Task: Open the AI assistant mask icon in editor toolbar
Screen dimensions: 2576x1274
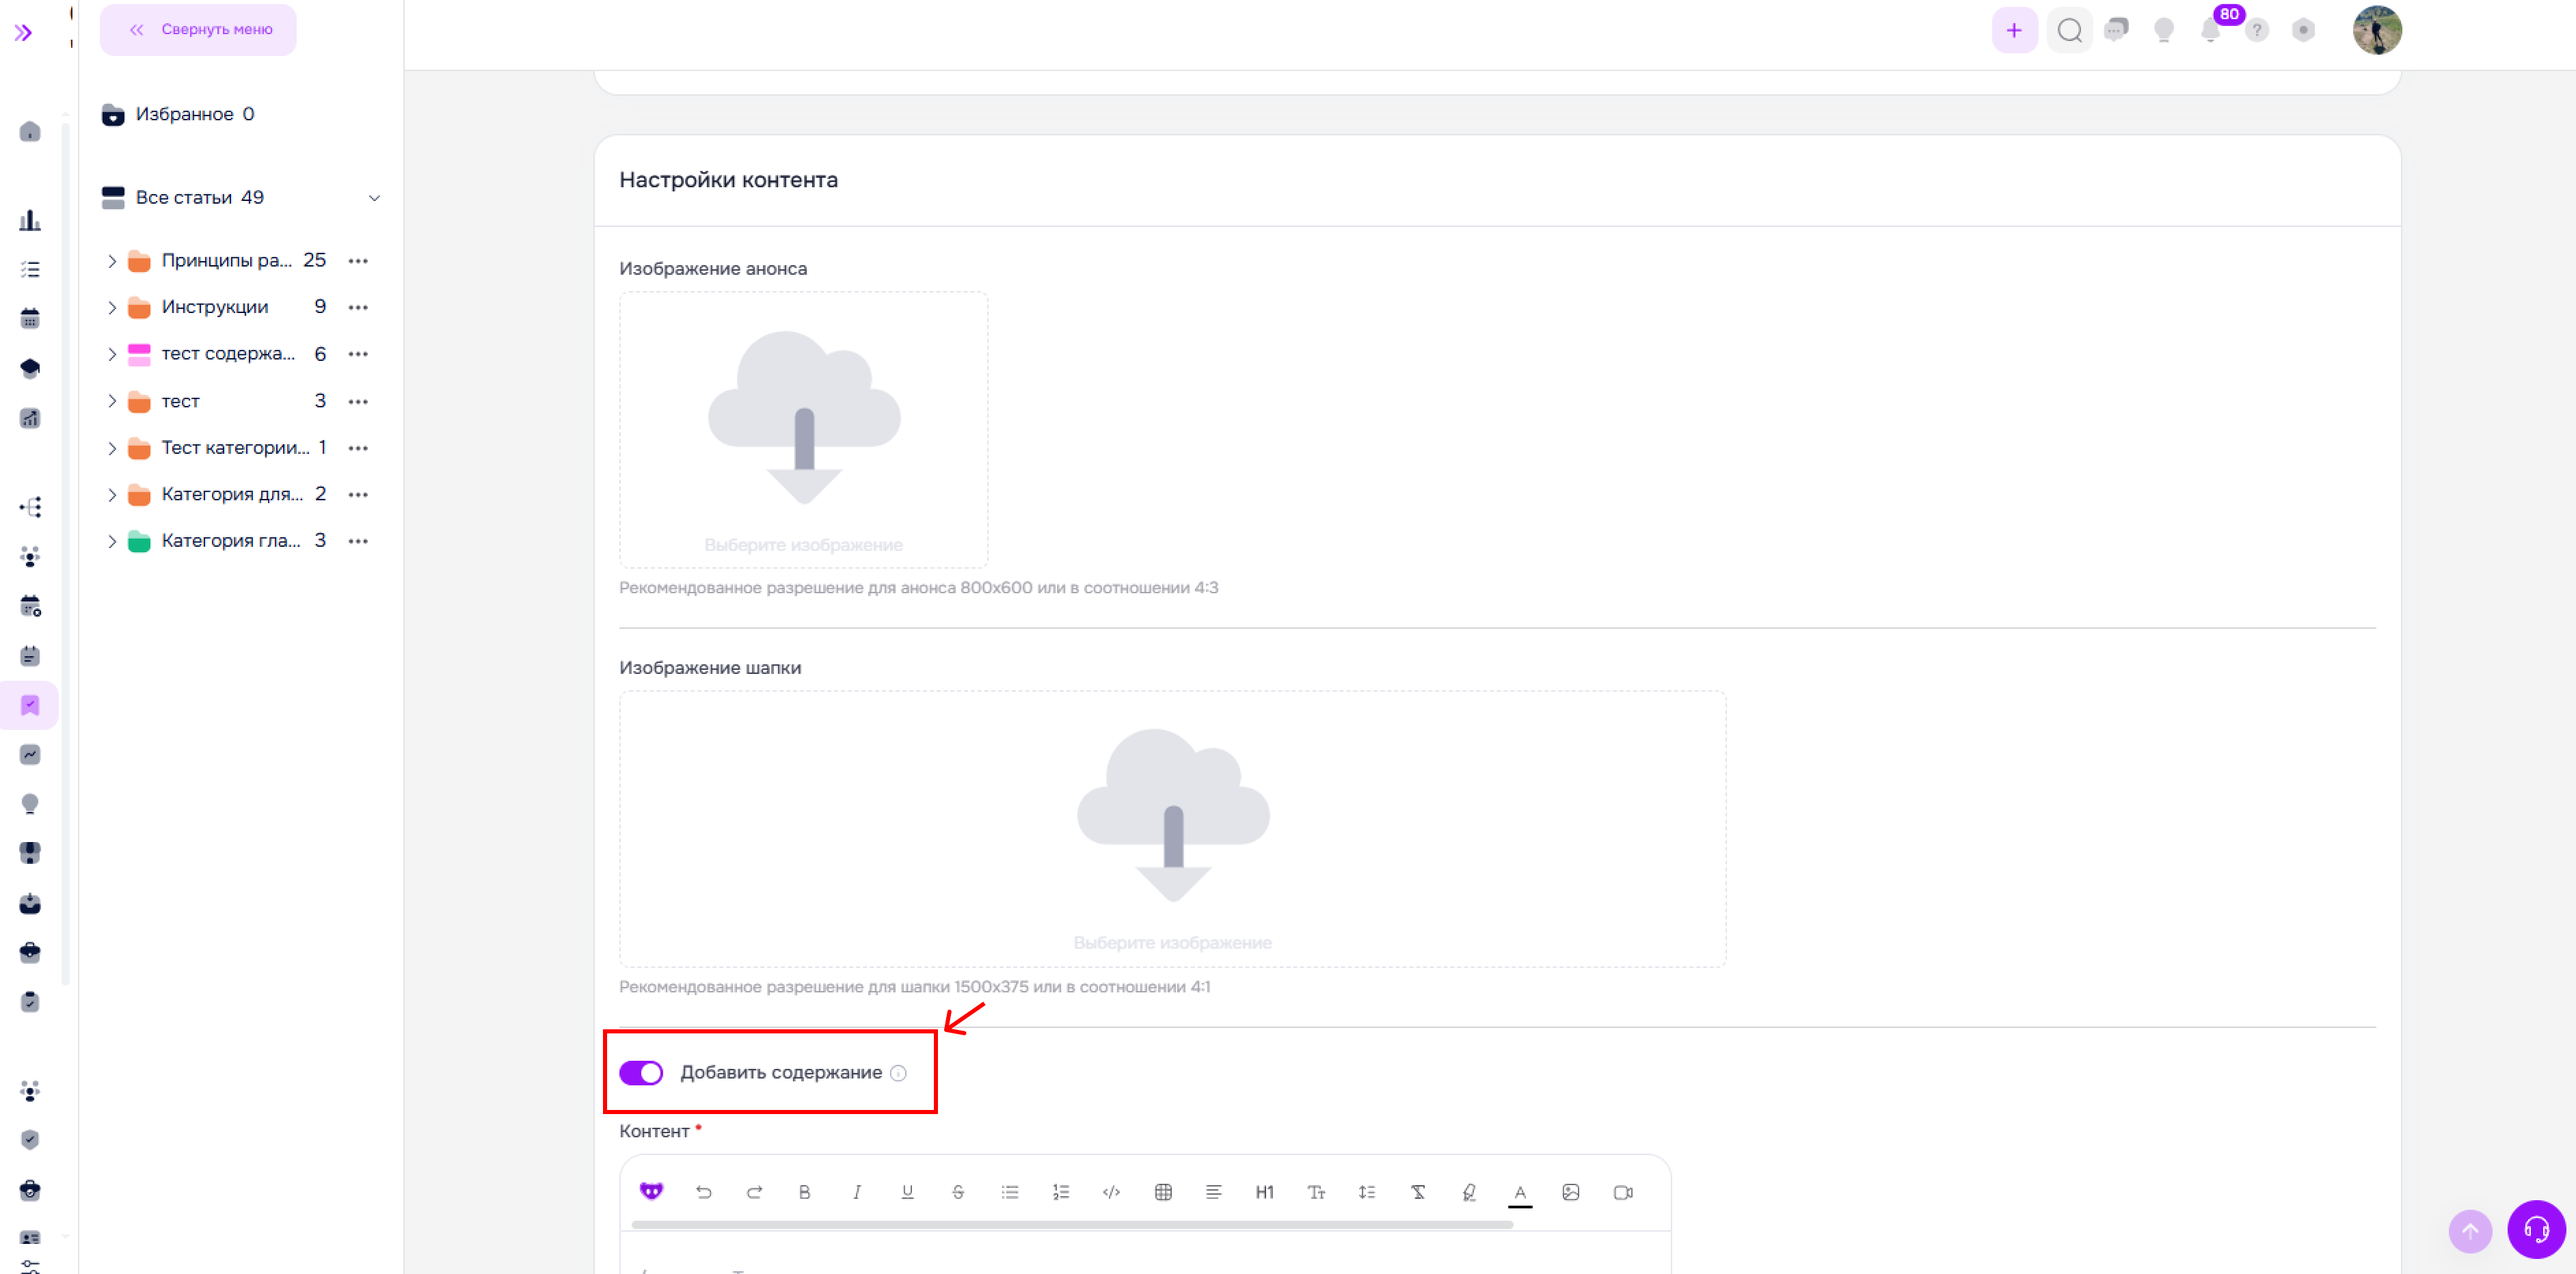Action: pyautogui.click(x=652, y=1191)
